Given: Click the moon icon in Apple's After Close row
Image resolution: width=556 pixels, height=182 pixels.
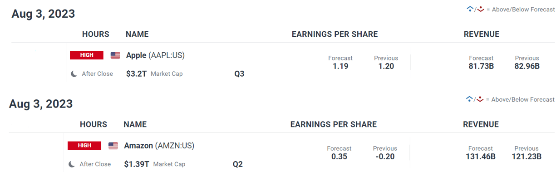Looking at the screenshot, I should coord(74,74).
